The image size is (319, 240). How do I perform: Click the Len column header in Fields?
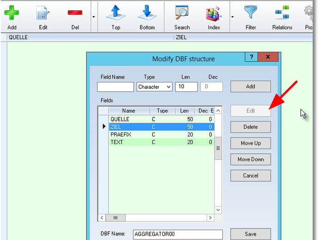(x=185, y=111)
